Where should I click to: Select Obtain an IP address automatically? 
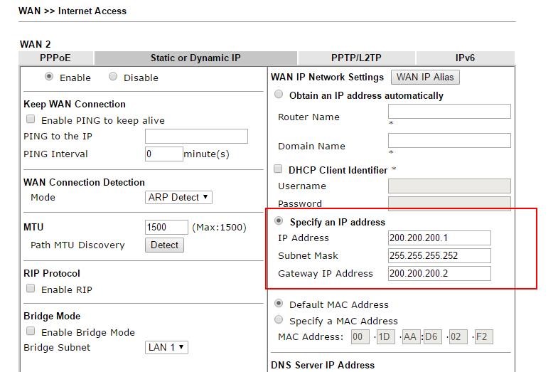pos(279,95)
